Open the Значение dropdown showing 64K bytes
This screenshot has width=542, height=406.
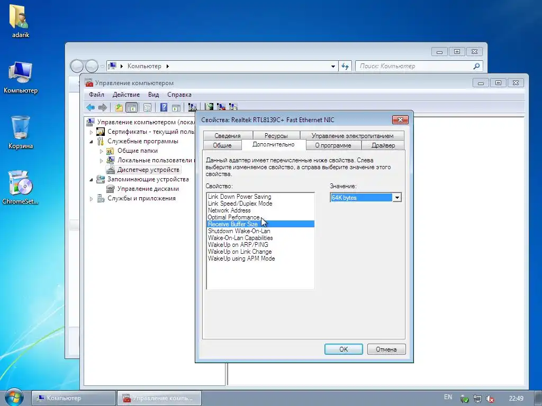click(x=397, y=198)
